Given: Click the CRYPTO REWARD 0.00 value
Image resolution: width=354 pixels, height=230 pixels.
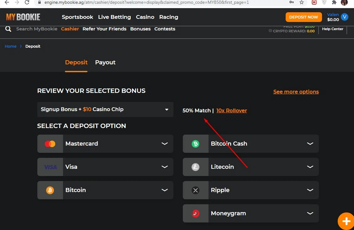Looking at the screenshot, I should (311, 31).
